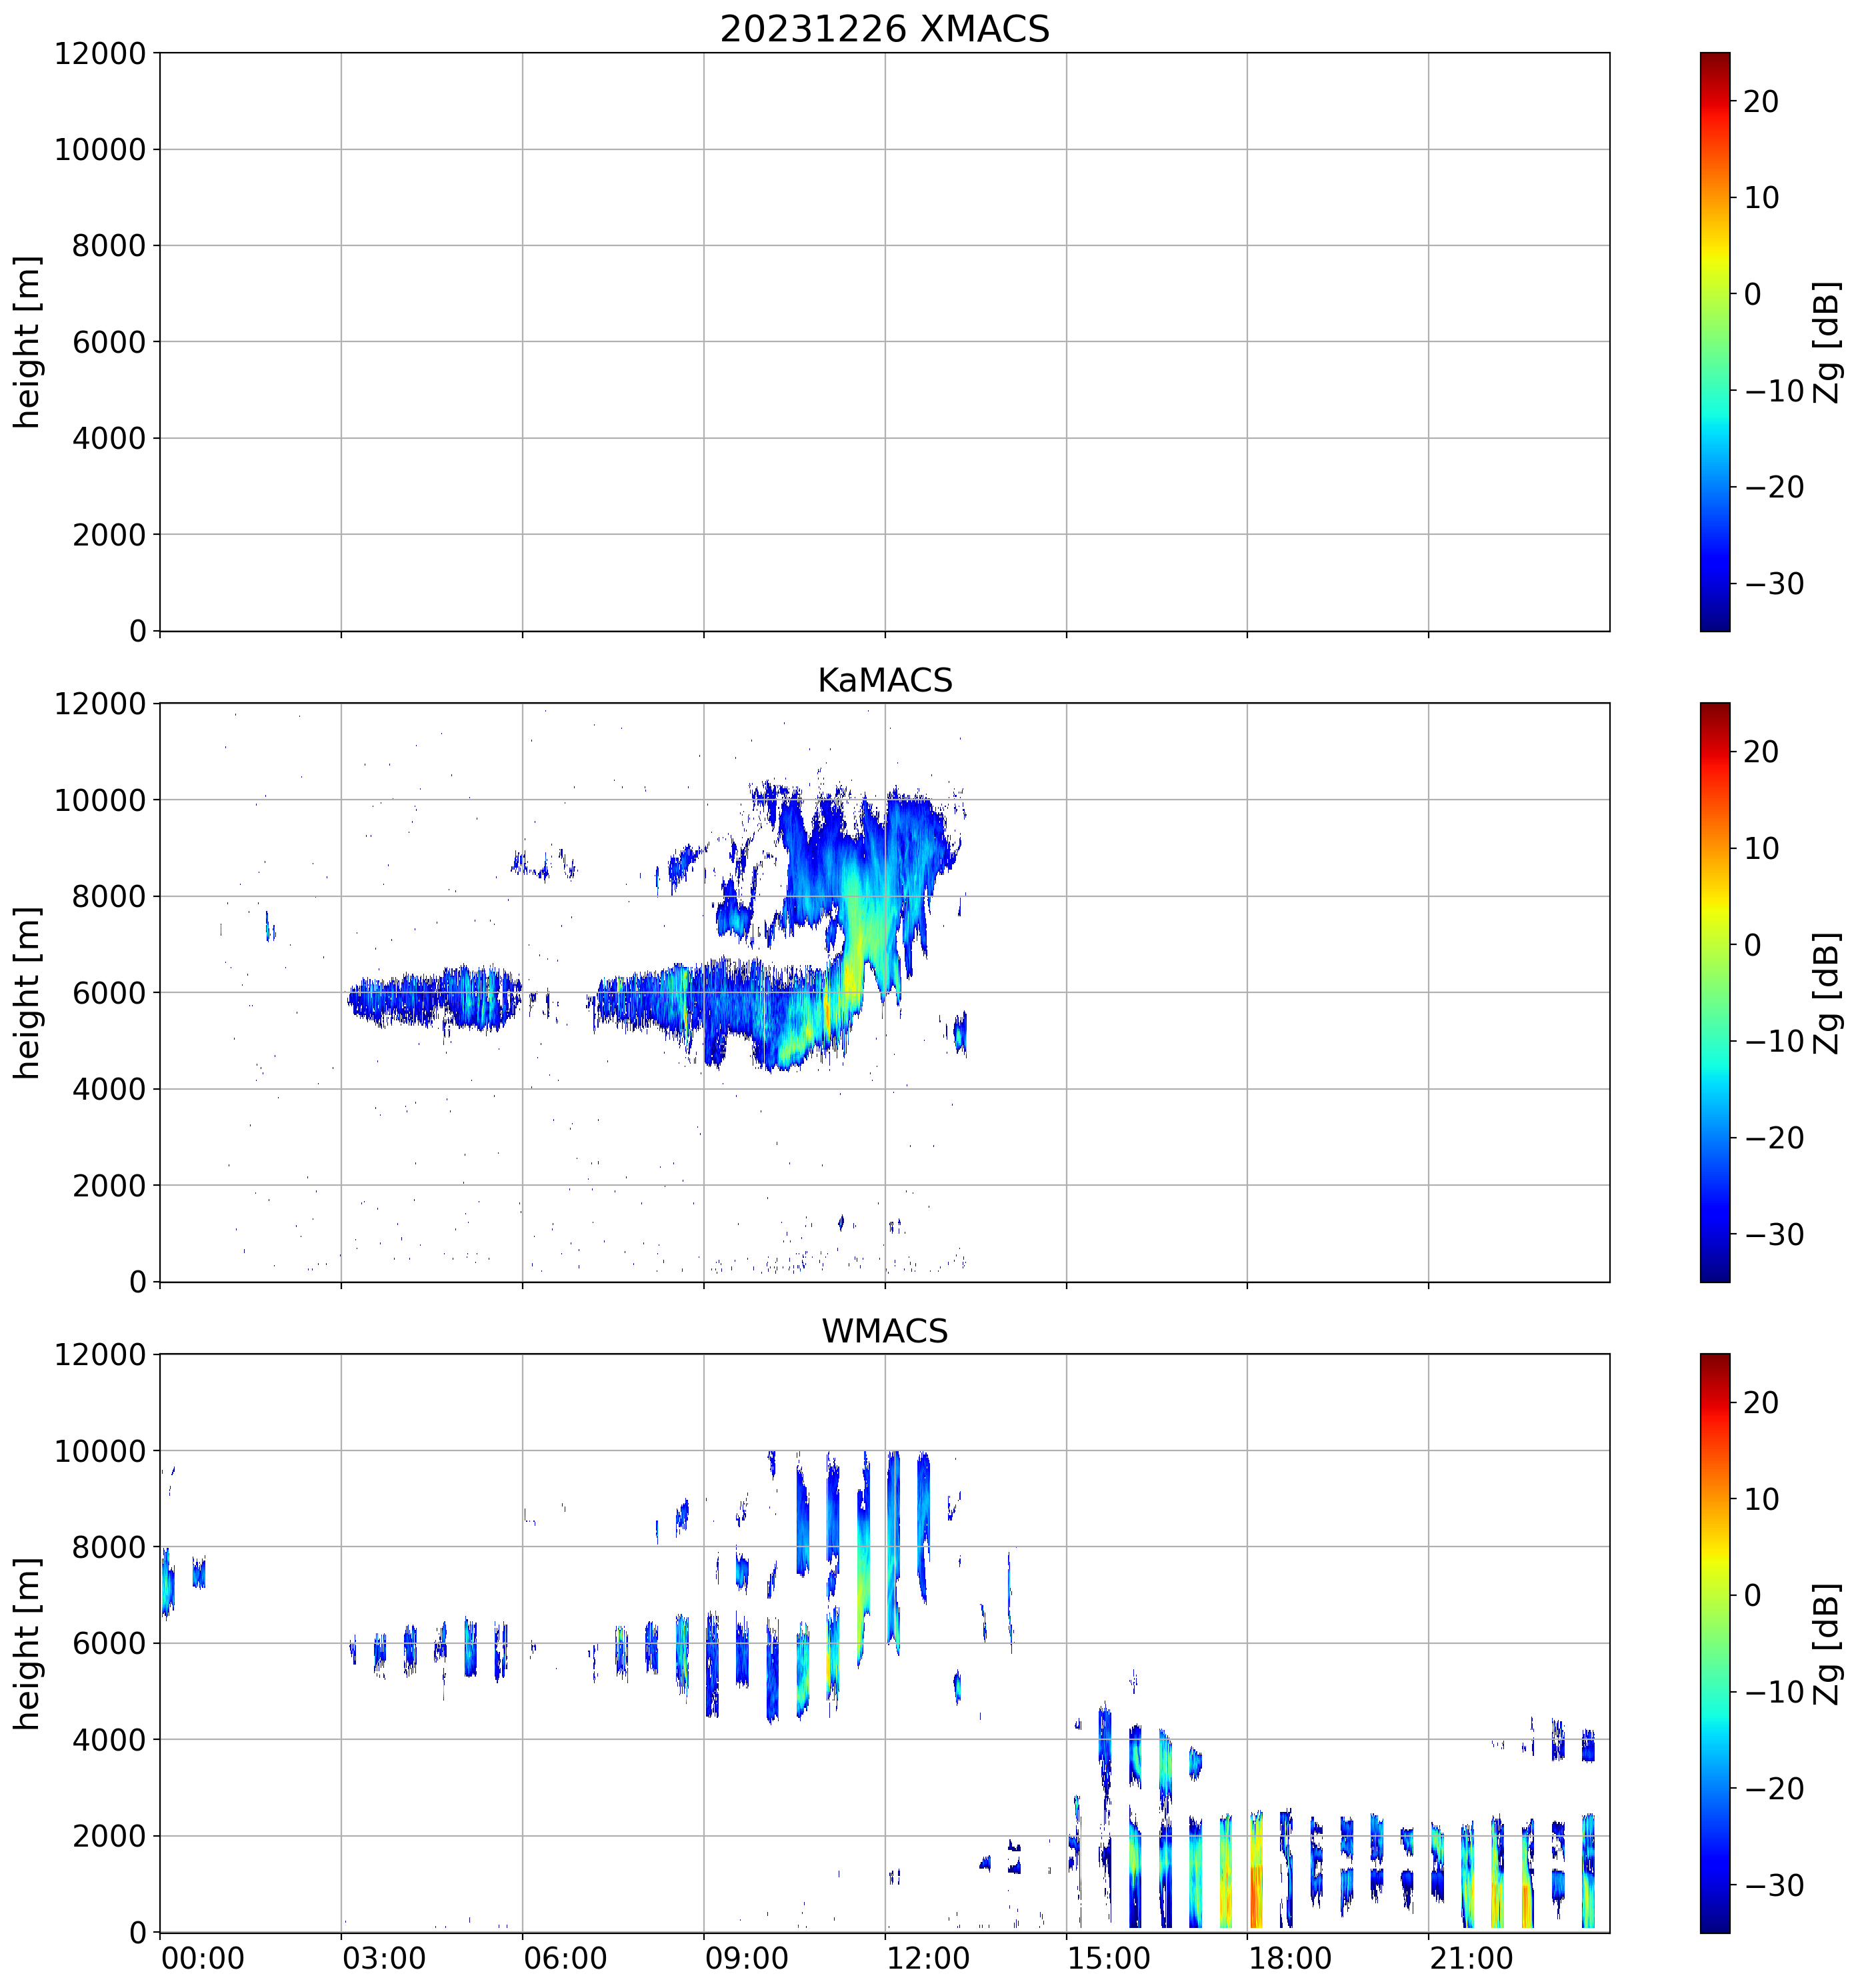The image size is (1858, 1988).
Task: Click the 20231226 XMACS plot title
Action: (x=885, y=29)
